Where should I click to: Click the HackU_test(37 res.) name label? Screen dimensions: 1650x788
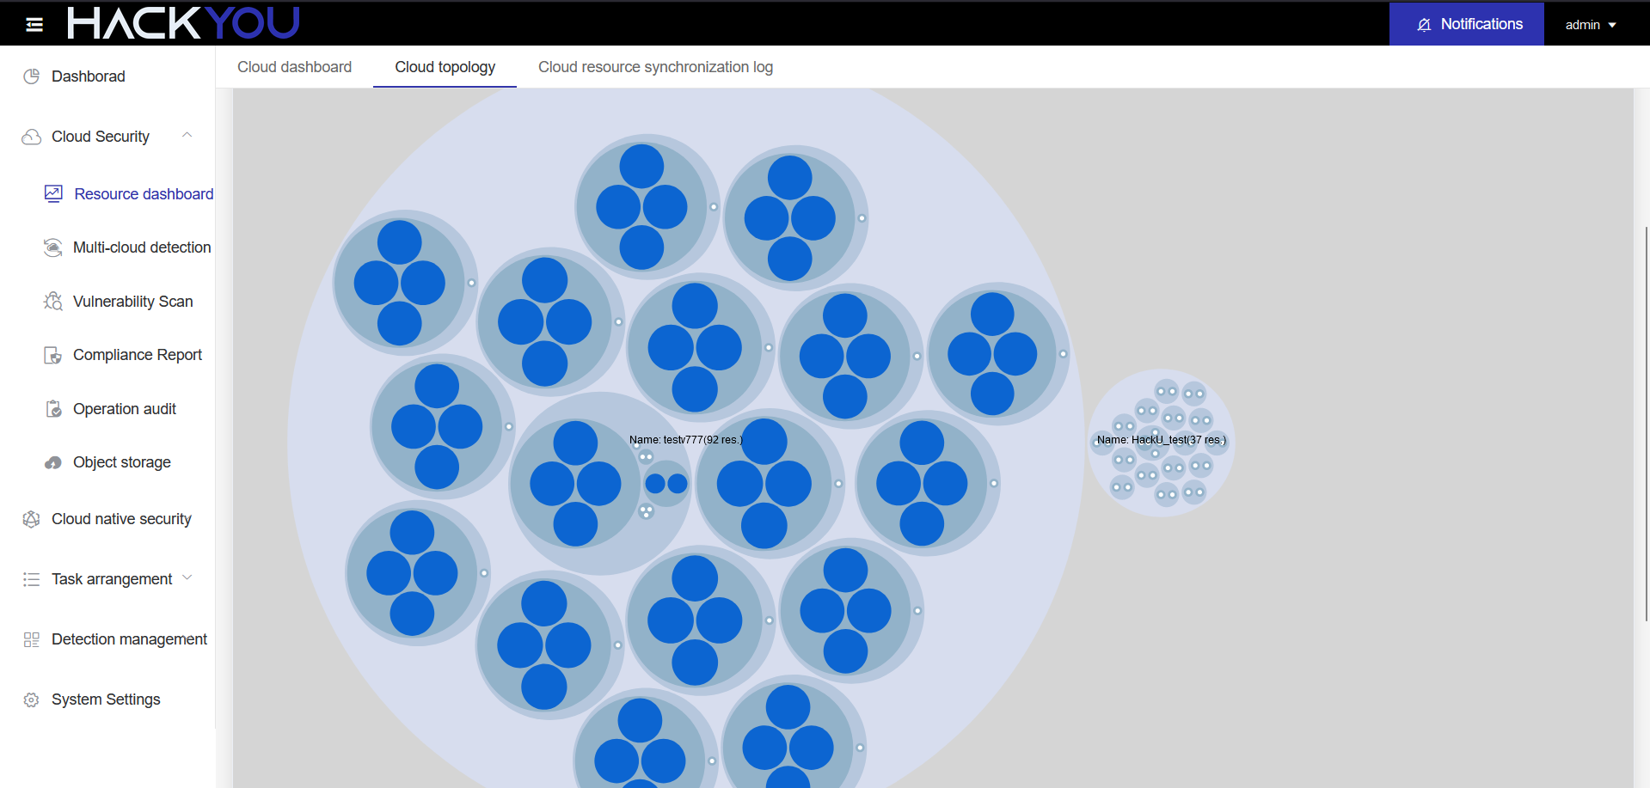tap(1162, 439)
